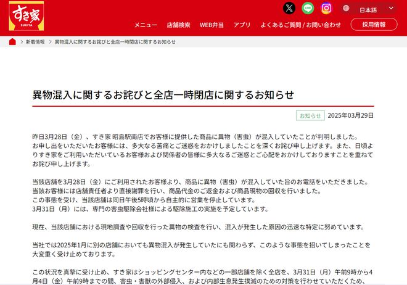Click the line starting 当社では2025年1月に

pyautogui.click(x=202, y=245)
